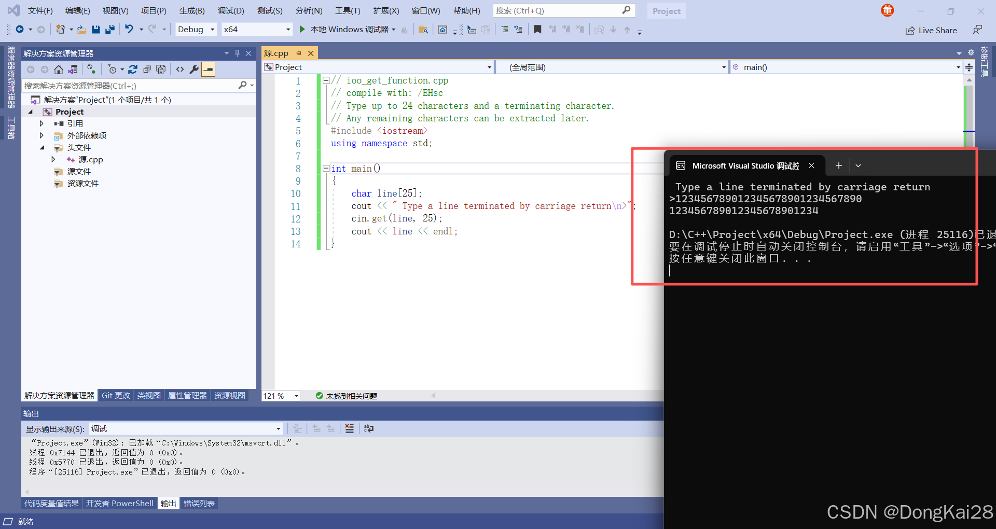Toggle the pin on the 源.cpp tab

point(298,53)
